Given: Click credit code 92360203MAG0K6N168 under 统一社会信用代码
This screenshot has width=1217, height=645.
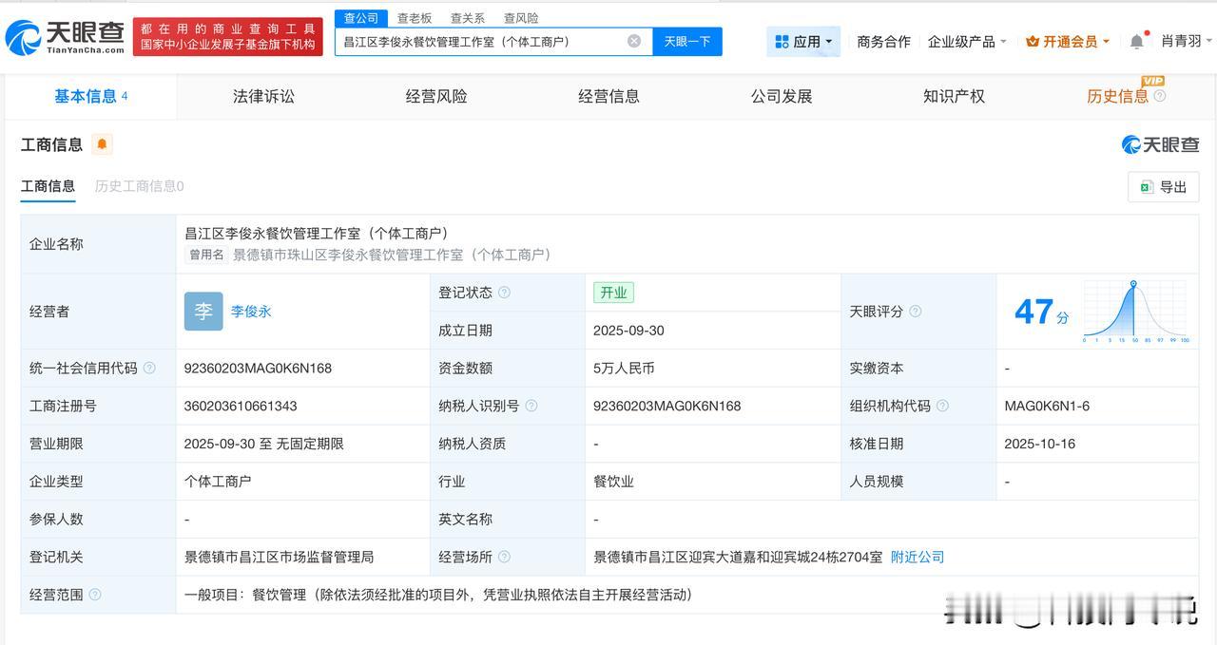Looking at the screenshot, I should point(258,368).
